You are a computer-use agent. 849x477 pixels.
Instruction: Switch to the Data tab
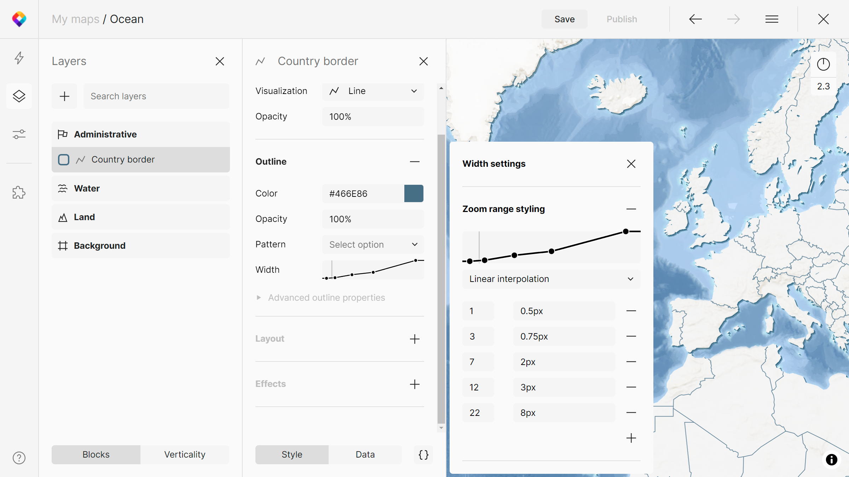click(x=365, y=454)
